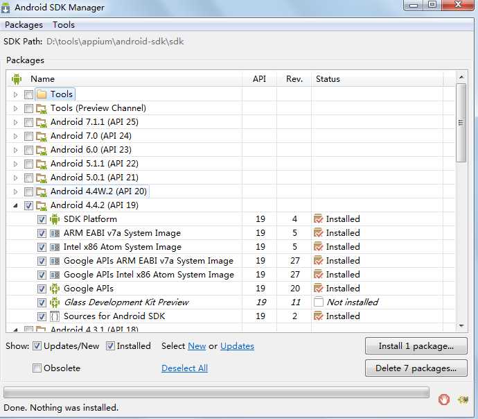Click the Android SDK Manager title bar icon
This screenshot has height=419, width=478.
tap(6, 8)
